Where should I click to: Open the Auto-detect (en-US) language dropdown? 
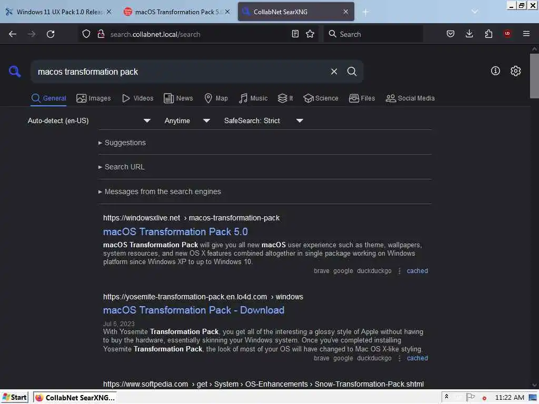pyautogui.click(x=89, y=120)
